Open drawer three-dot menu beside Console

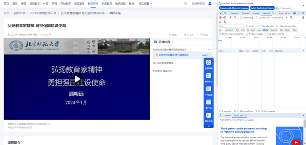[220, 116]
